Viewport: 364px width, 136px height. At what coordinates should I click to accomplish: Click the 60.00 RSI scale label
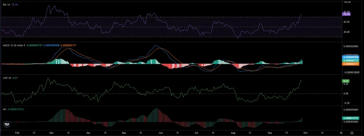(347, 22)
